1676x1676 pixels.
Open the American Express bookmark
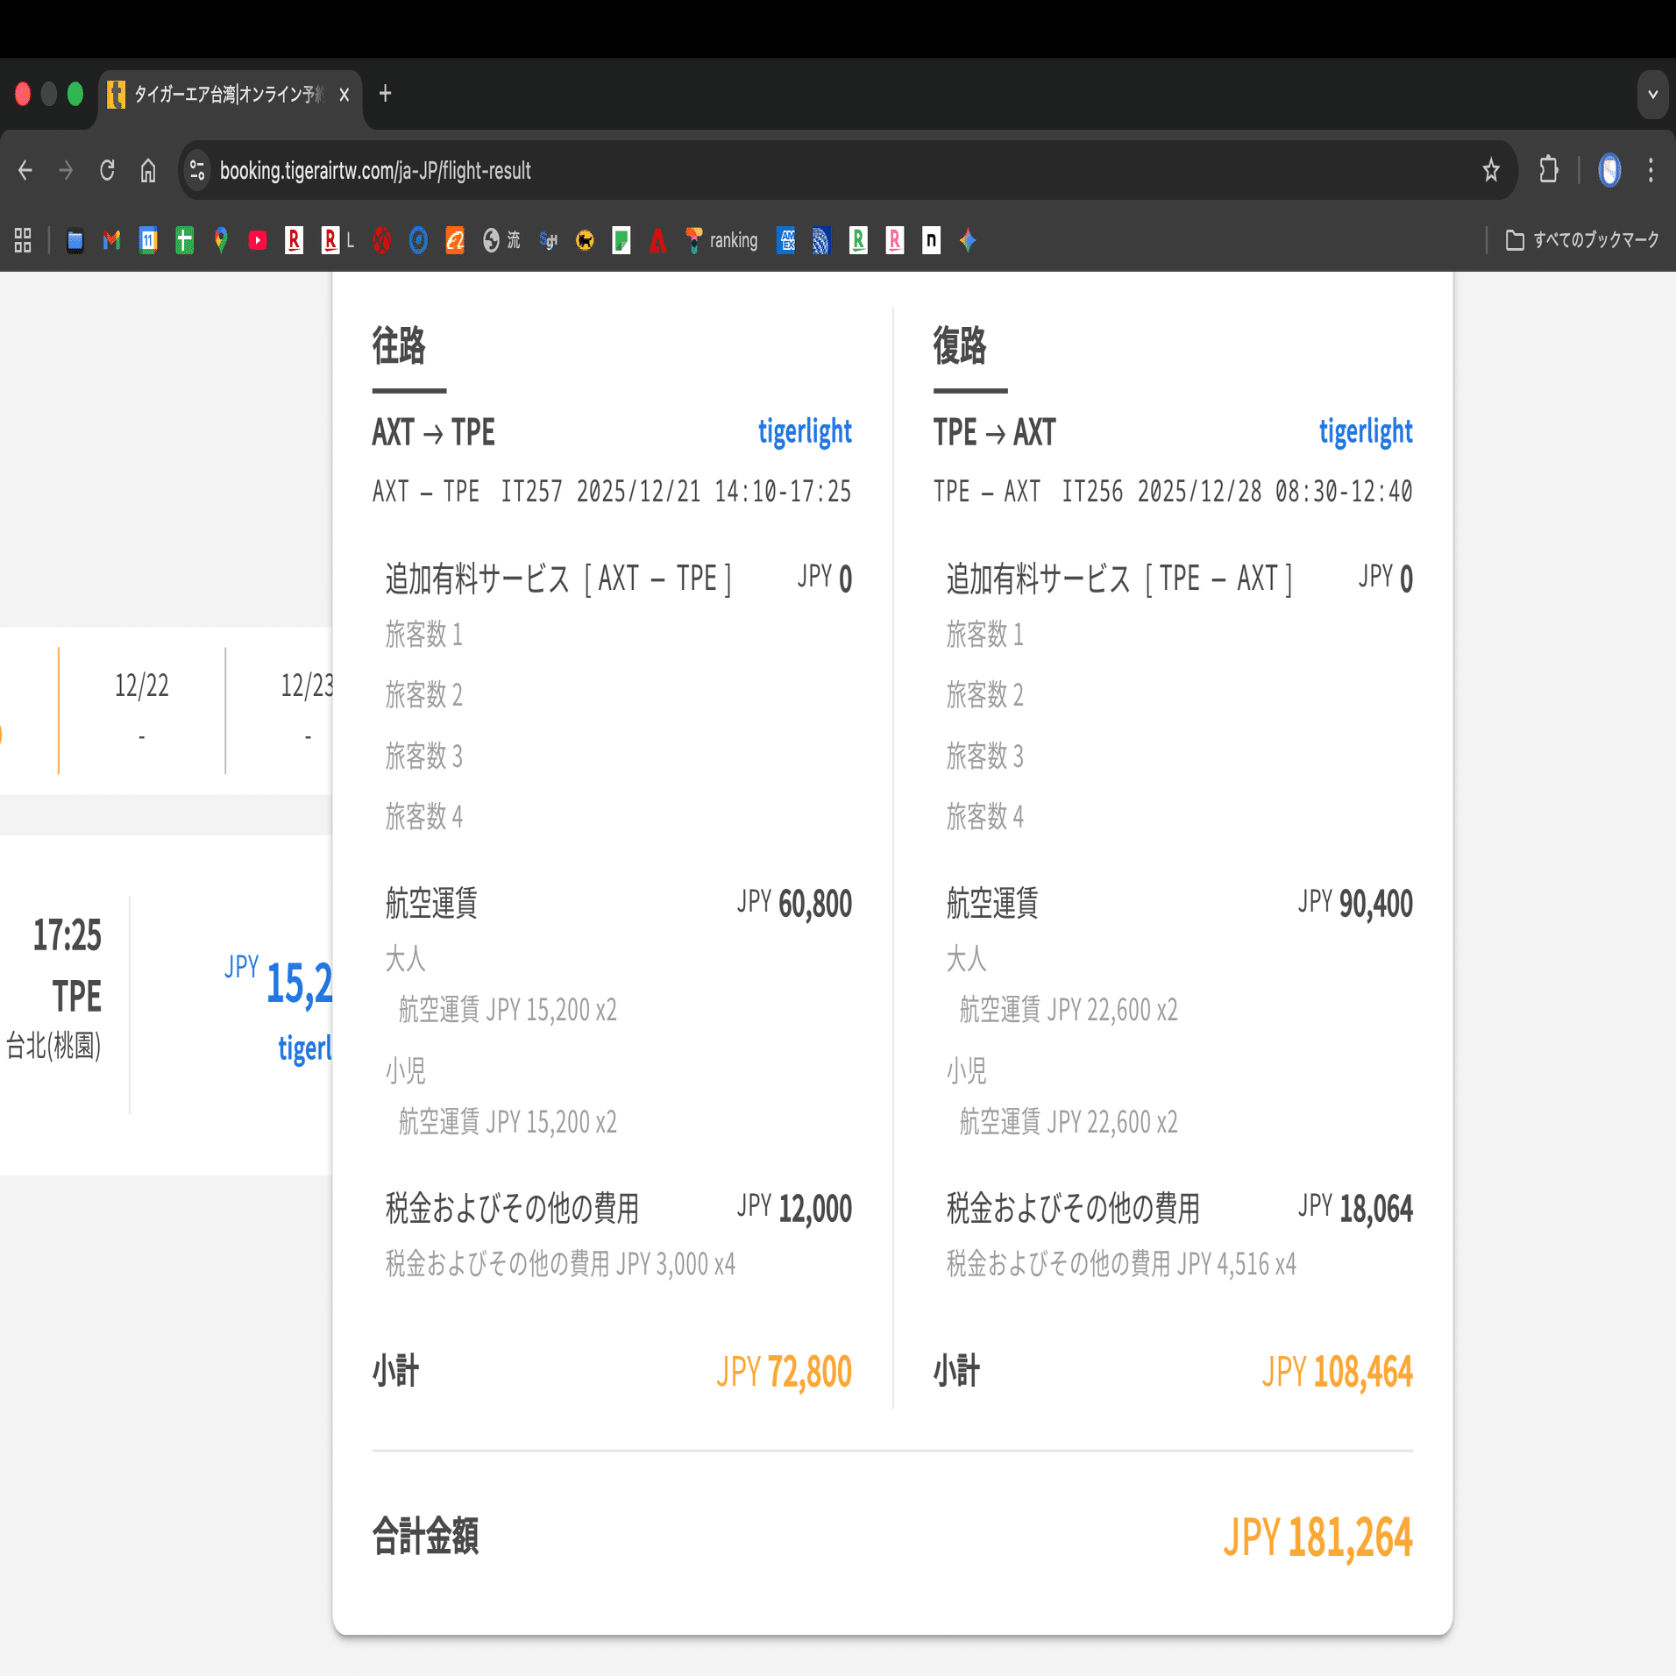tap(786, 240)
